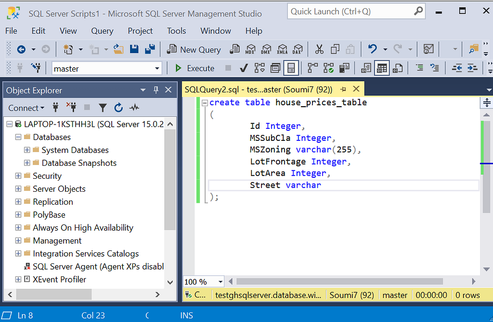The image size is (493, 322).
Task: Open a Database Engine Query icon
Action: (234, 50)
